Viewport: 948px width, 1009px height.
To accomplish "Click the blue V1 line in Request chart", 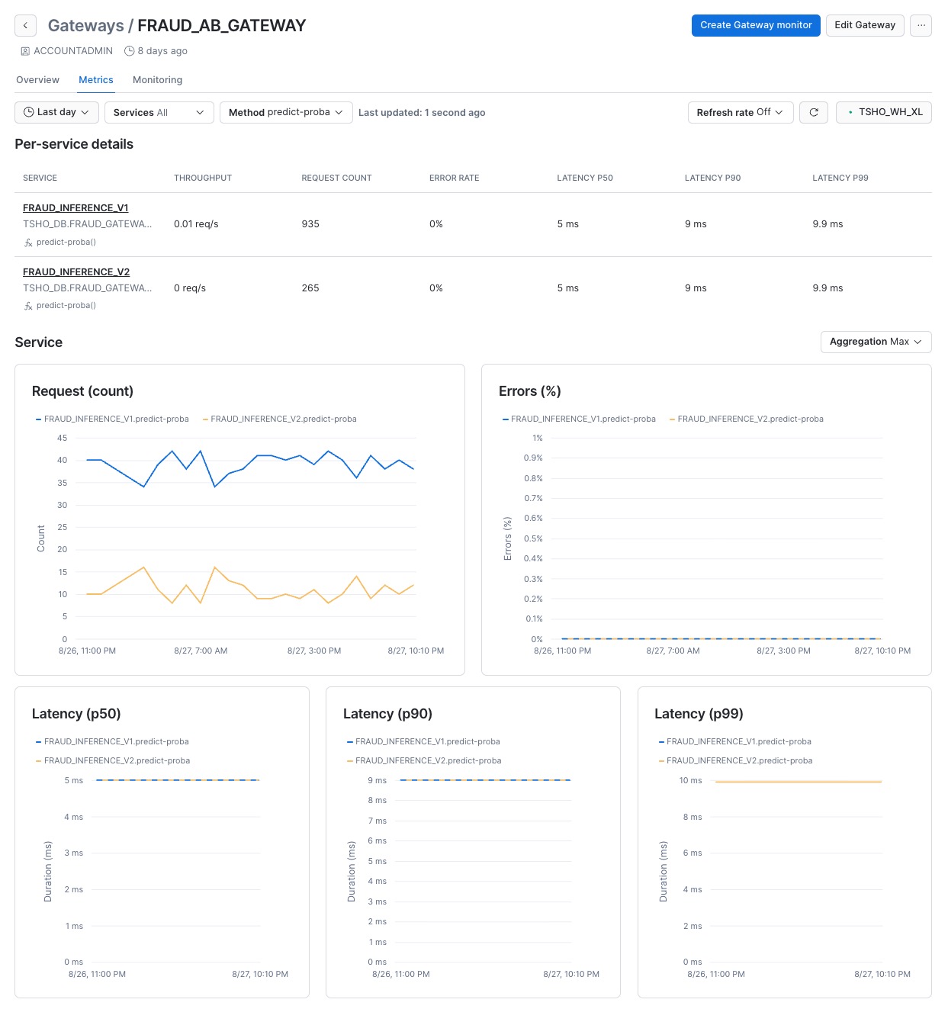I will pyautogui.click(x=265, y=456).
